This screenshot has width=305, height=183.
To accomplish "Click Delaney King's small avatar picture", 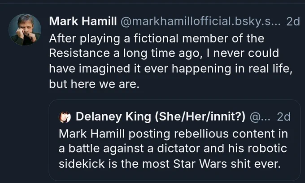I will point(65,117).
